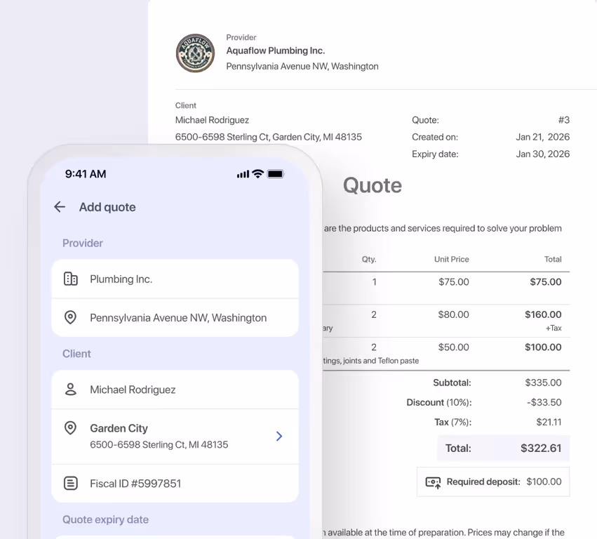The image size is (597, 539).
Task: Click Michael Rodriguez in the document
Action: 212,120
